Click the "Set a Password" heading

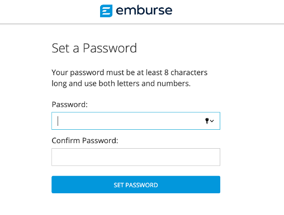pos(94,48)
